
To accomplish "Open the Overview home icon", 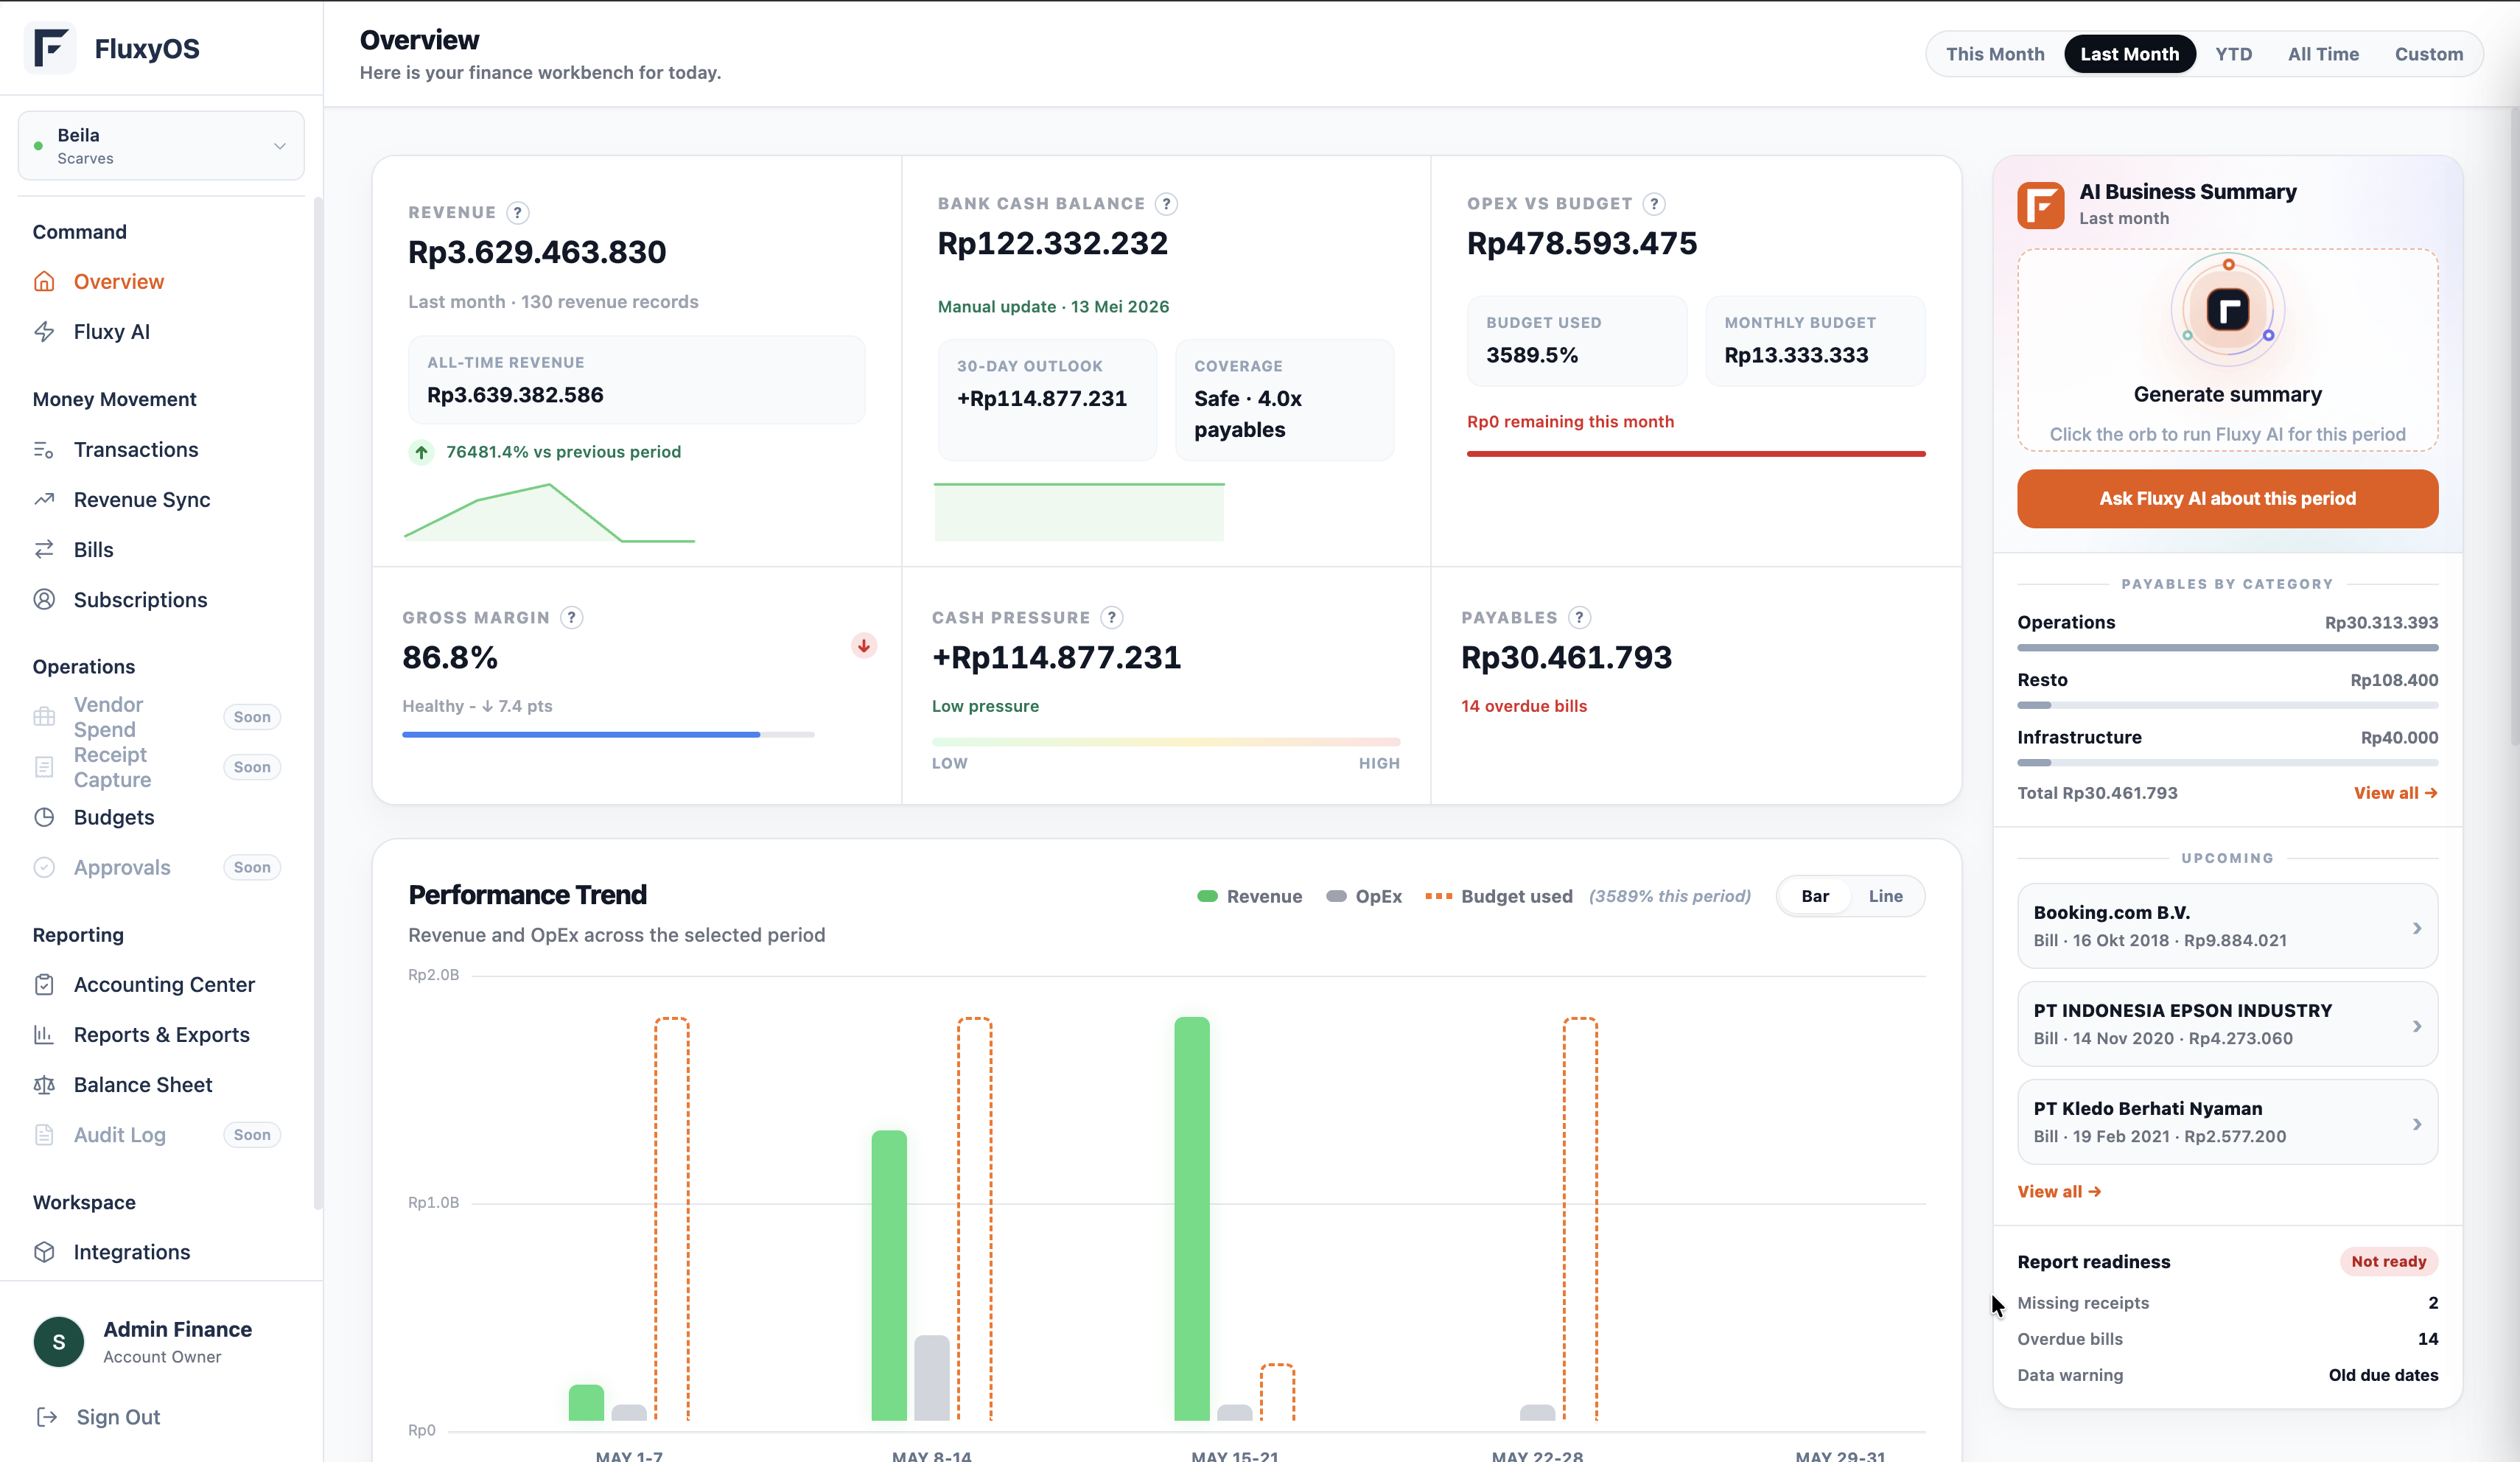I will tap(44, 282).
